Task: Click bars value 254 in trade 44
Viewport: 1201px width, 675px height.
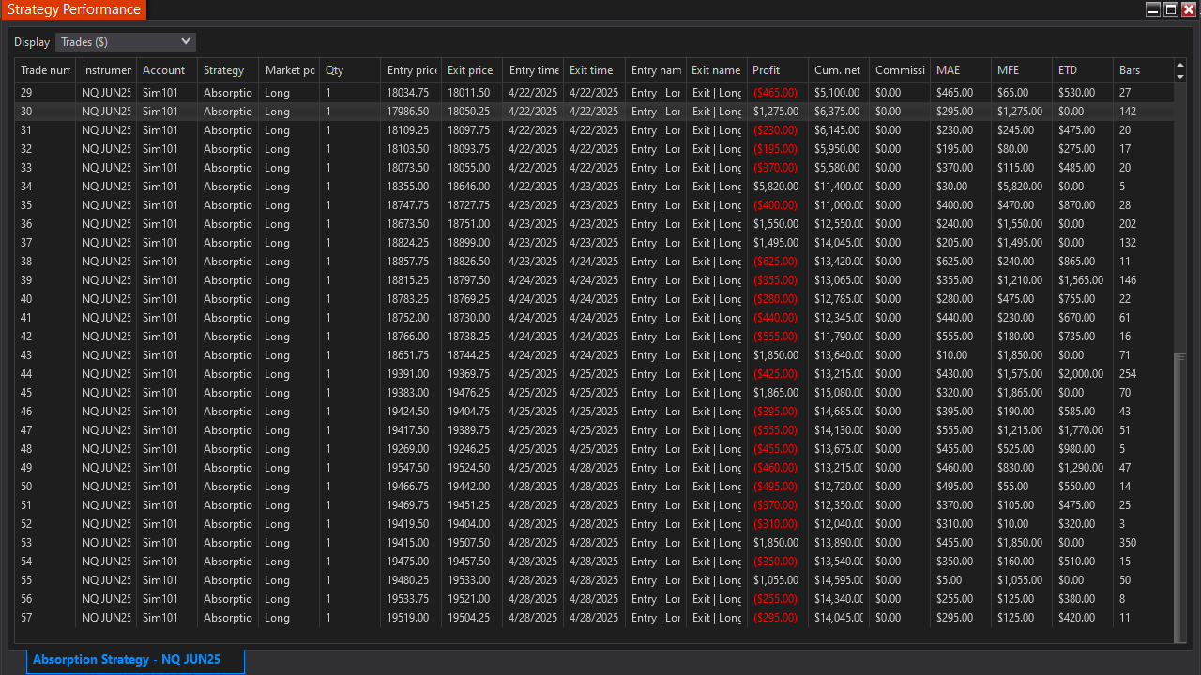Action: (1142, 374)
